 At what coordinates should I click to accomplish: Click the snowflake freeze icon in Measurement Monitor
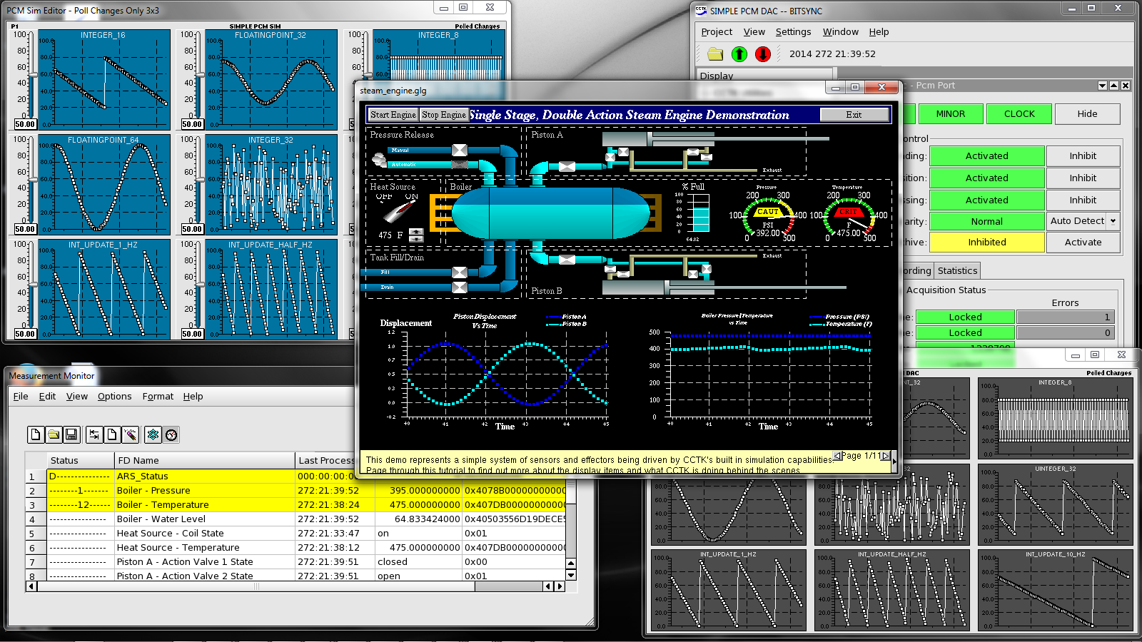tap(153, 434)
